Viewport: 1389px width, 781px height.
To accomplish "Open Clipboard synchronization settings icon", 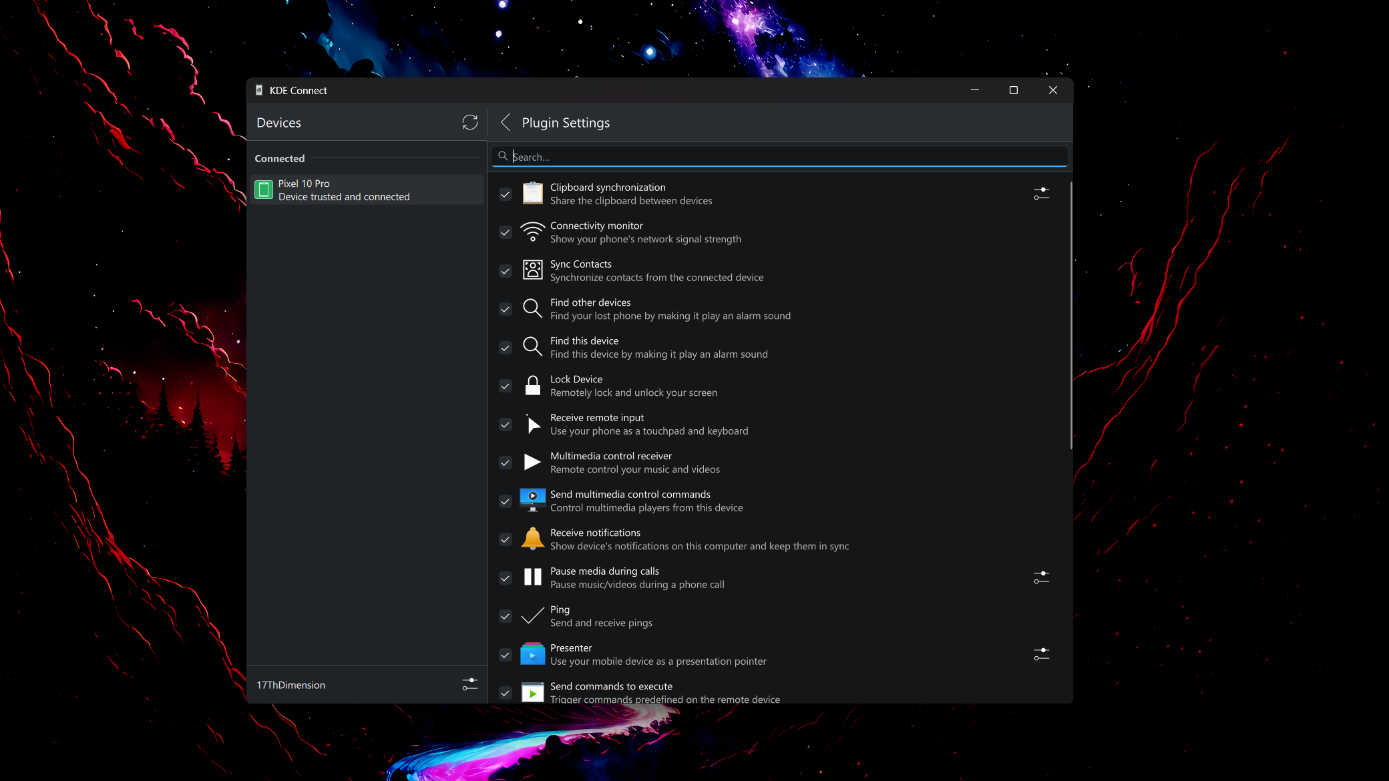I will click(1042, 194).
